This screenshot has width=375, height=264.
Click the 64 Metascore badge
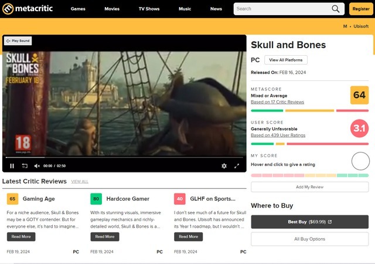click(x=359, y=95)
